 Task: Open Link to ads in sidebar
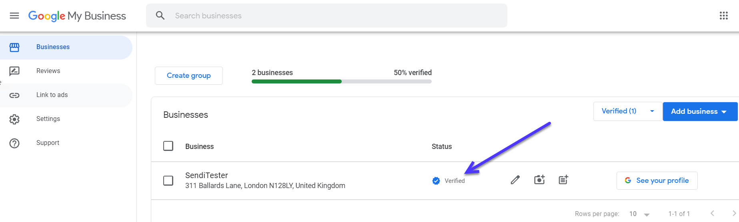(66, 95)
